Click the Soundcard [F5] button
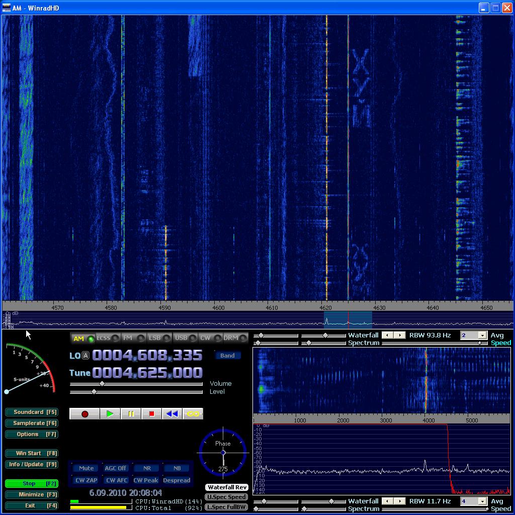Image resolution: width=515 pixels, height=515 pixels. [31, 412]
